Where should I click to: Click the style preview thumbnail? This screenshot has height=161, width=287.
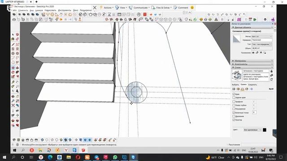[237, 75]
